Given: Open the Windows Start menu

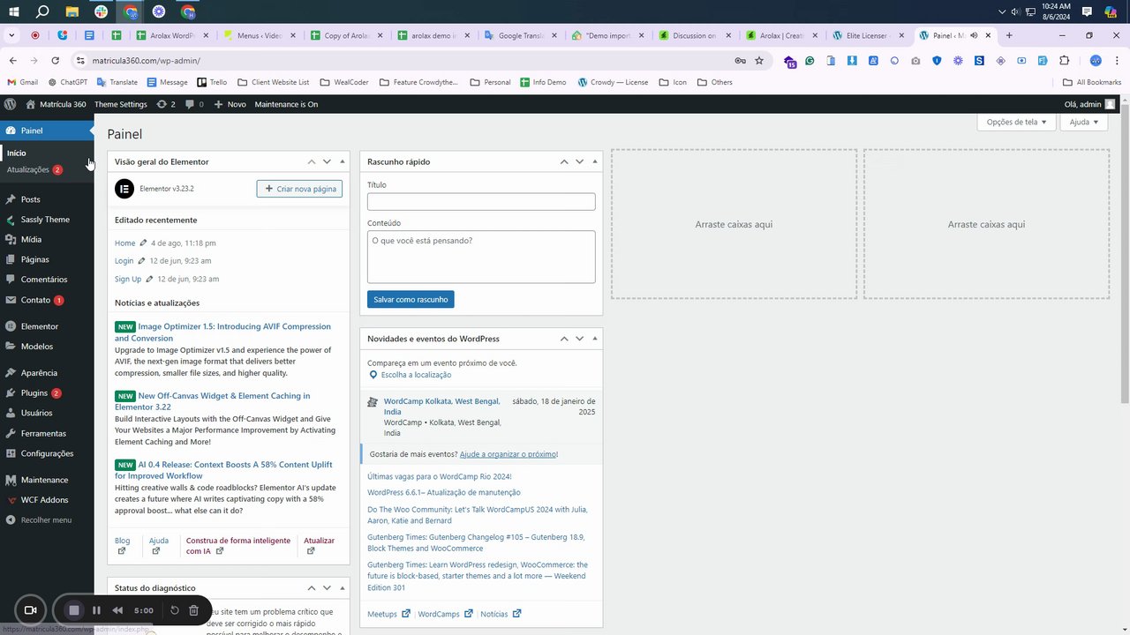Looking at the screenshot, I should tap(13, 11).
